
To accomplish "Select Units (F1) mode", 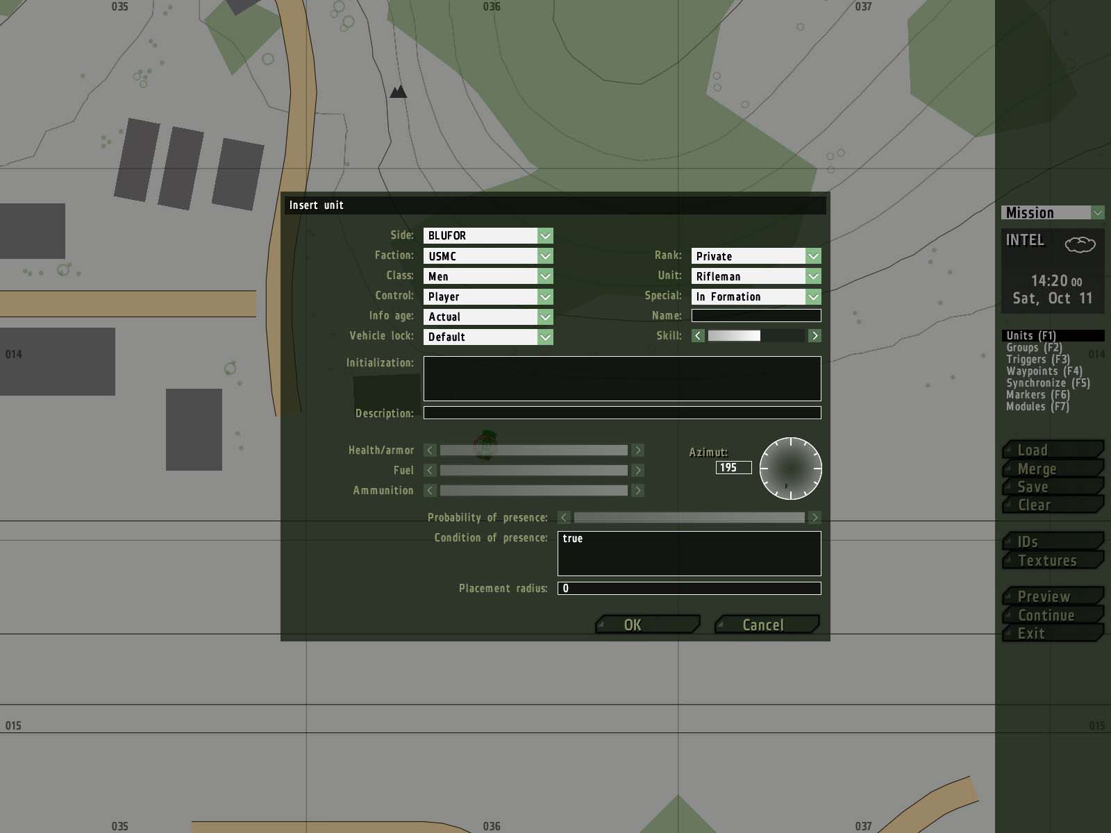I will [x=1053, y=335].
